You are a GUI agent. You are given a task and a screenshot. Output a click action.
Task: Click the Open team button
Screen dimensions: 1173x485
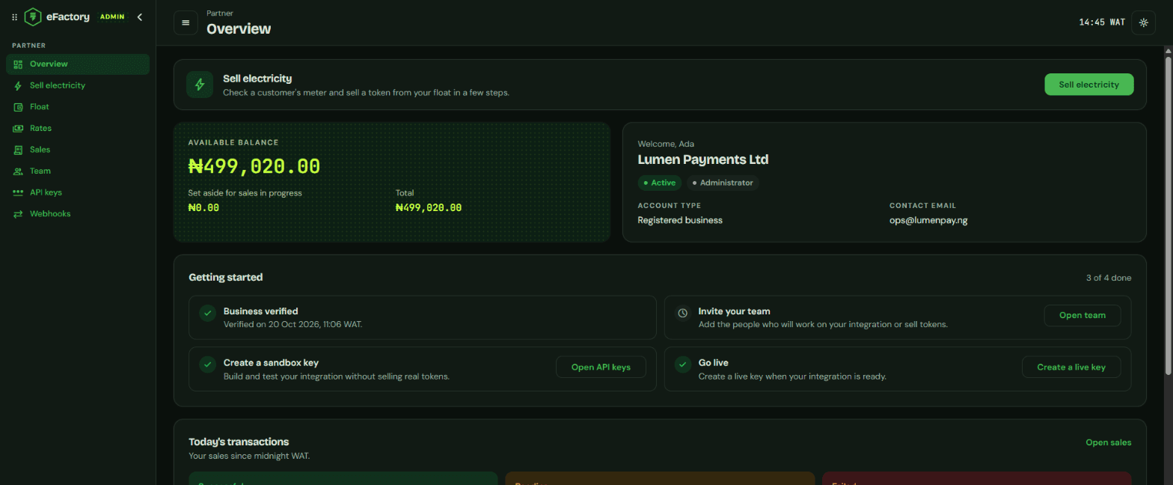tap(1082, 316)
